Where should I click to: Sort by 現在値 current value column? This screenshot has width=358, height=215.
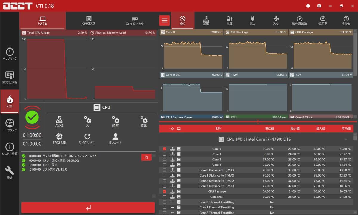click(269, 129)
